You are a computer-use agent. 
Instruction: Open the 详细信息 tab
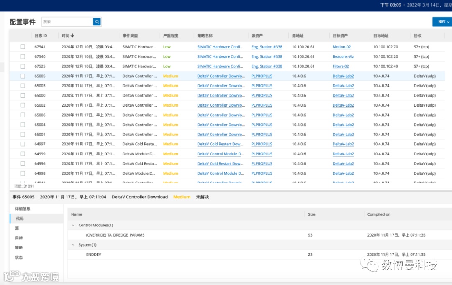click(x=23, y=209)
